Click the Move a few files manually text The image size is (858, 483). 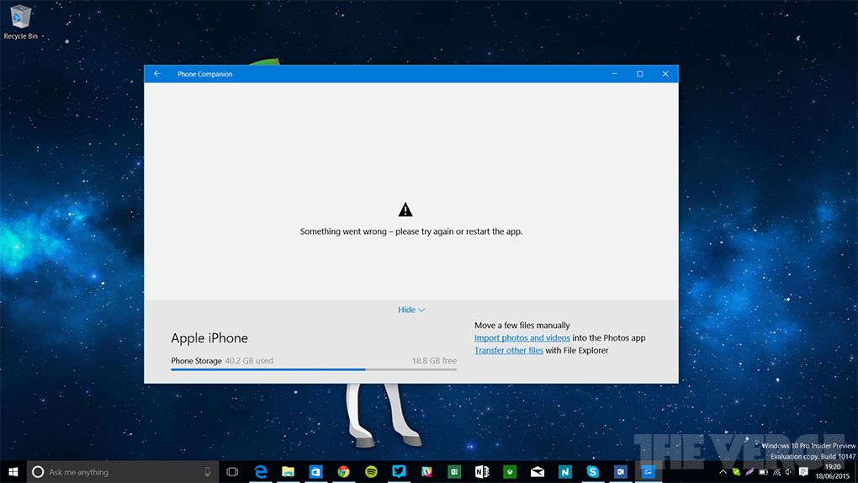tap(522, 326)
